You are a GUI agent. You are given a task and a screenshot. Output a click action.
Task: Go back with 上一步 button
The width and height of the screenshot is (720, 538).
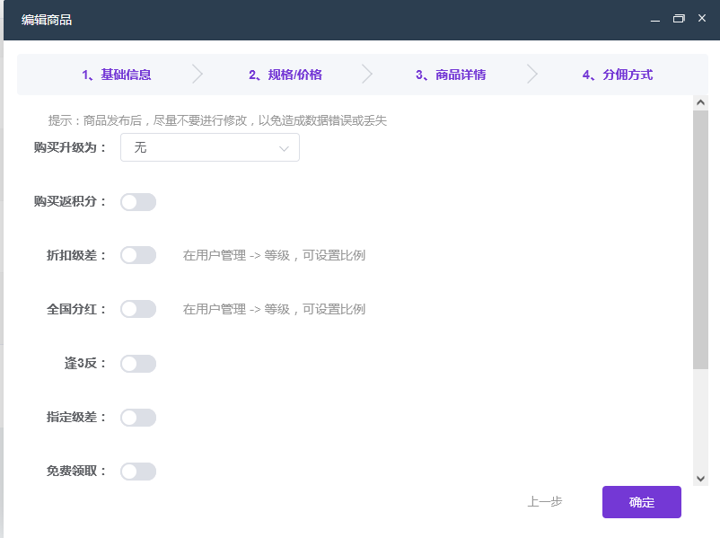tap(545, 501)
